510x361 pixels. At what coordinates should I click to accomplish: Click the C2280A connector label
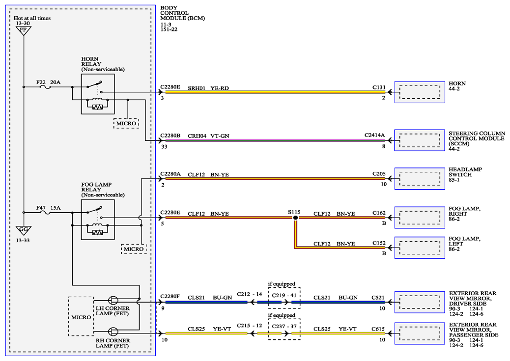(x=170, y=174)
